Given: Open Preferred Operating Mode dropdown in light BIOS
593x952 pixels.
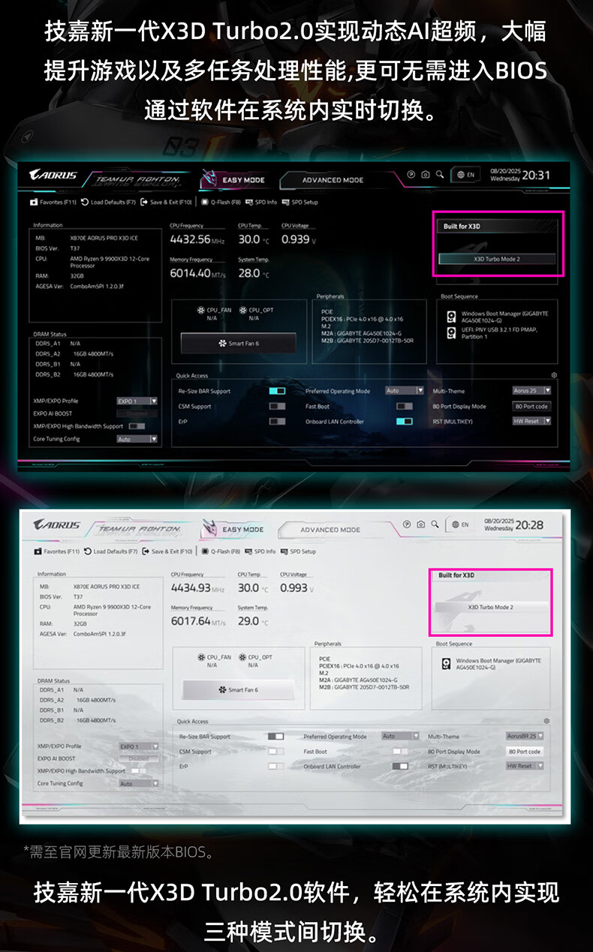Looking at the screenshot, I should tap(399, 736).
